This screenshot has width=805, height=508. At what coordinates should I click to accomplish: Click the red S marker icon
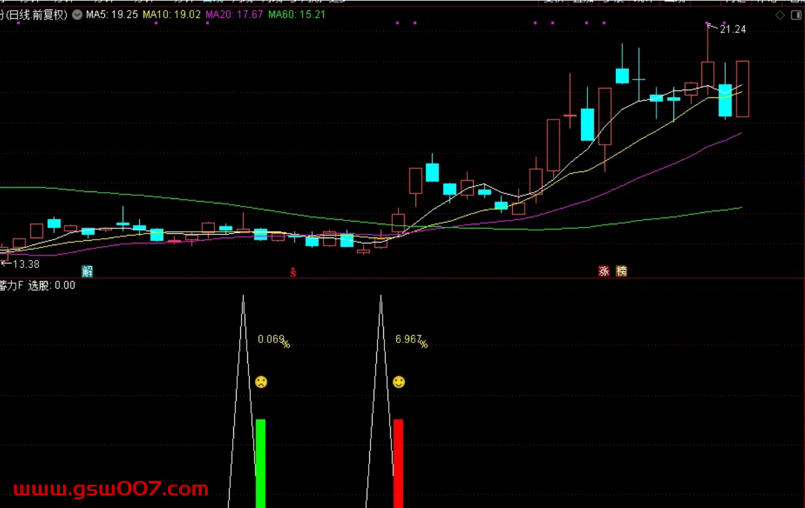pyautogui.click(x=293, y=272)
